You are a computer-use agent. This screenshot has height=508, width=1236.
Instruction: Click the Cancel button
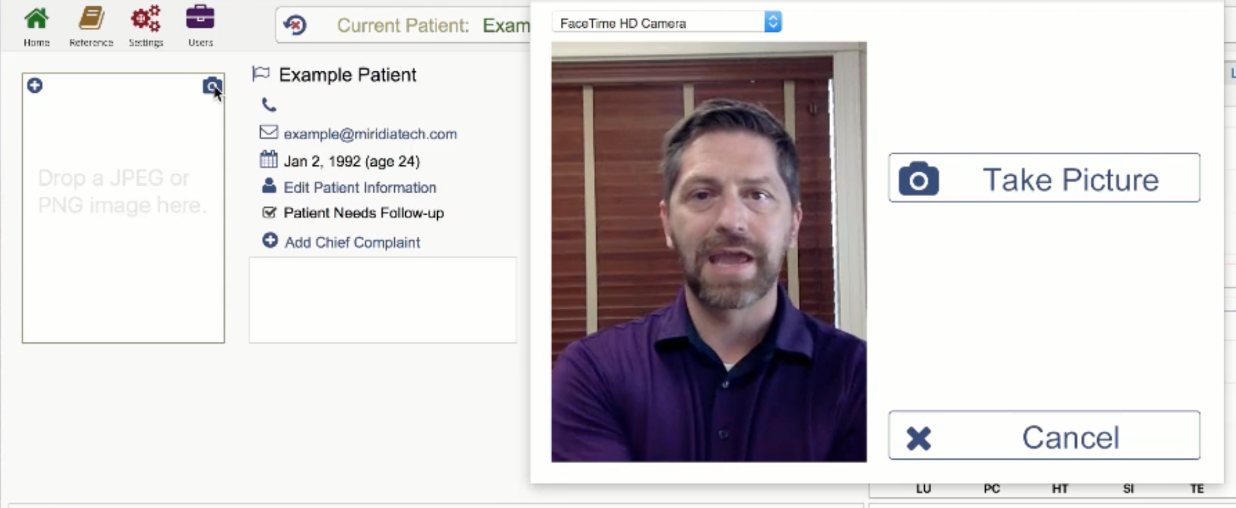[1044, 435]
